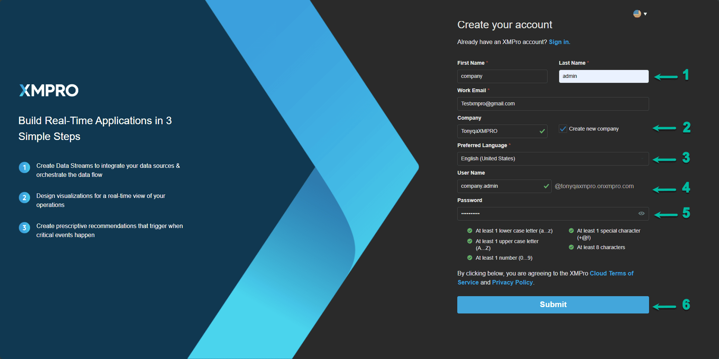This screenshot has width=719, height=359.
Task: Click green checkmark in Company field
Action: click(542, 131)
